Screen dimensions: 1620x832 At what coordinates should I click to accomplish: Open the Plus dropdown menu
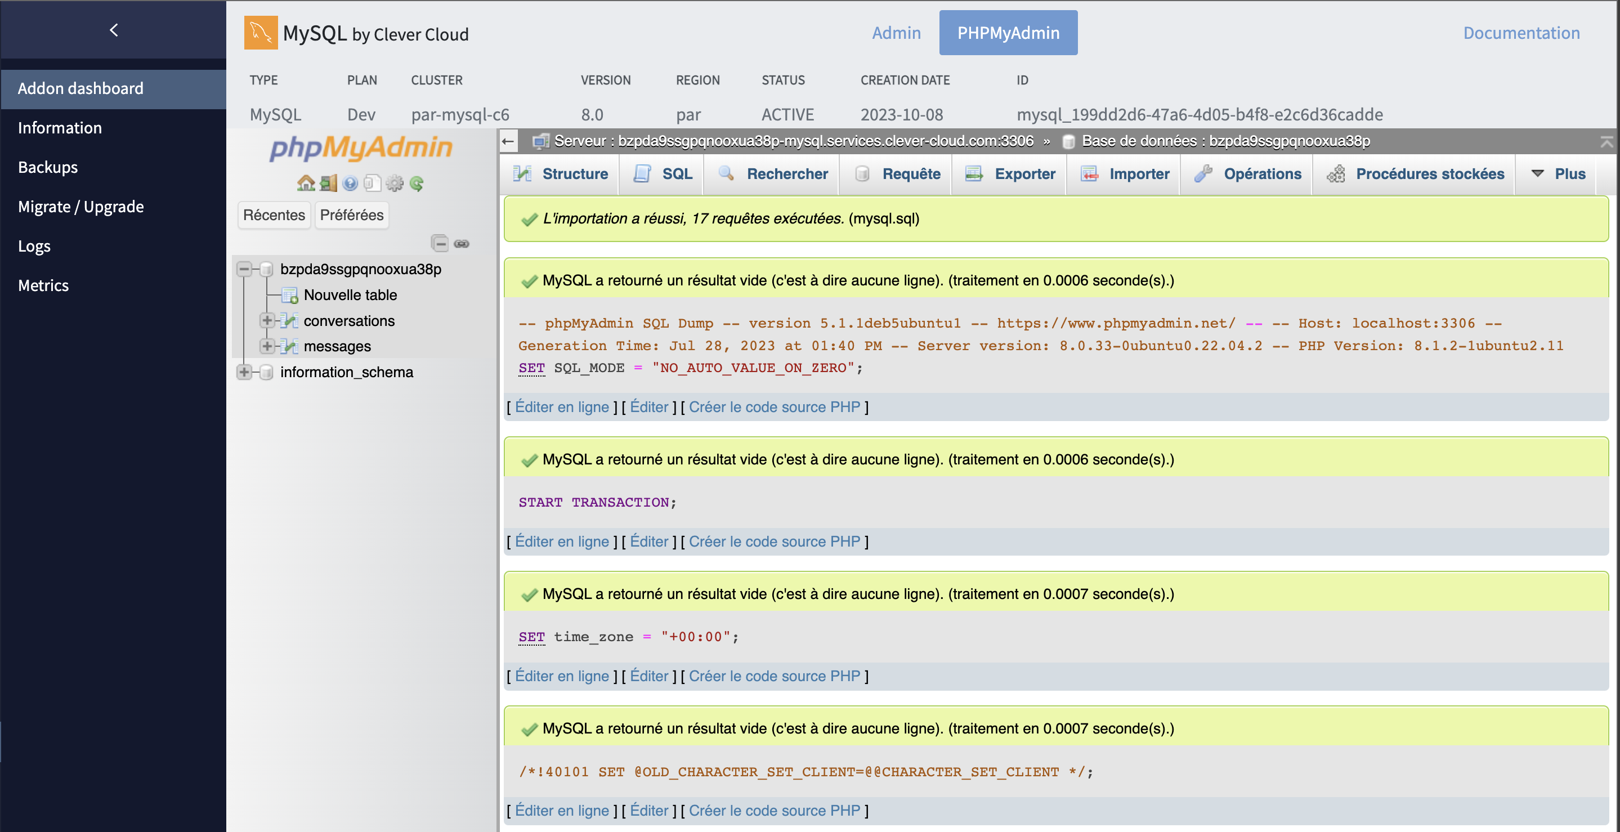coord(1558,174)
